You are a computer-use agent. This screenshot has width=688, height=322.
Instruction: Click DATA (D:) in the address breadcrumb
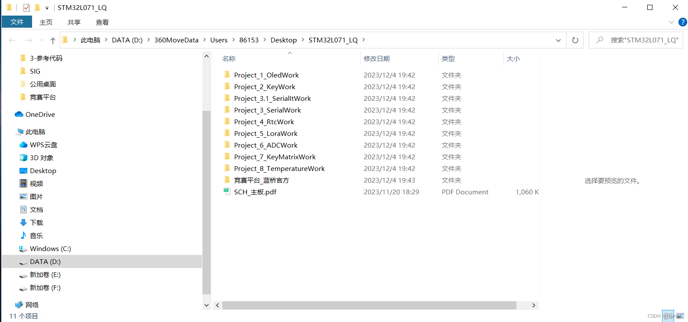127,40
